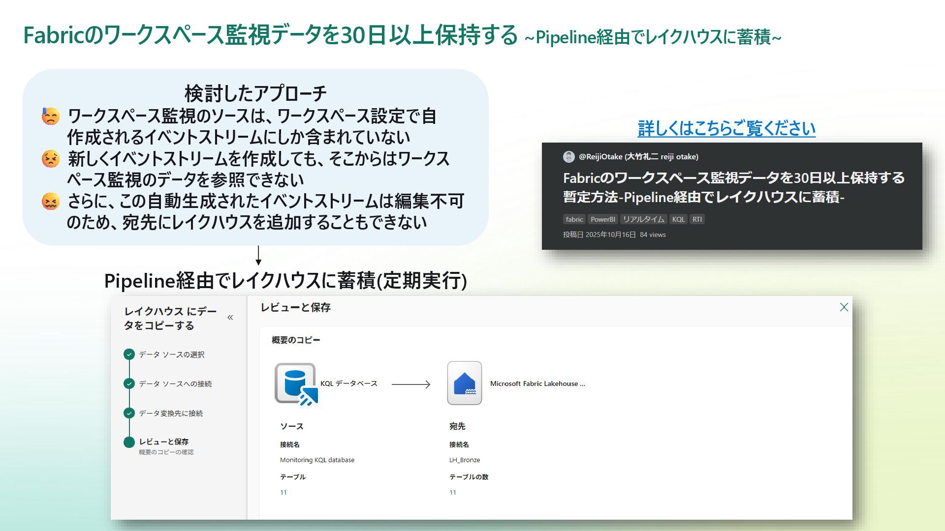Screen dimensions: 945x531
Task: Click the arrow between source and destination
Action: click(x=411, y=384)
